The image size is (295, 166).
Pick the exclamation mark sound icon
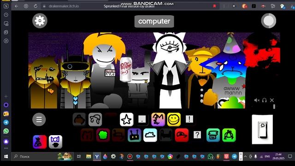(189, 119)
